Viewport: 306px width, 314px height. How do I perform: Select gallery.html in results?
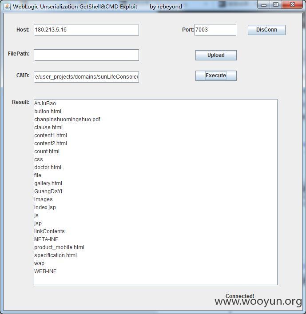click(x=48, y=183)
